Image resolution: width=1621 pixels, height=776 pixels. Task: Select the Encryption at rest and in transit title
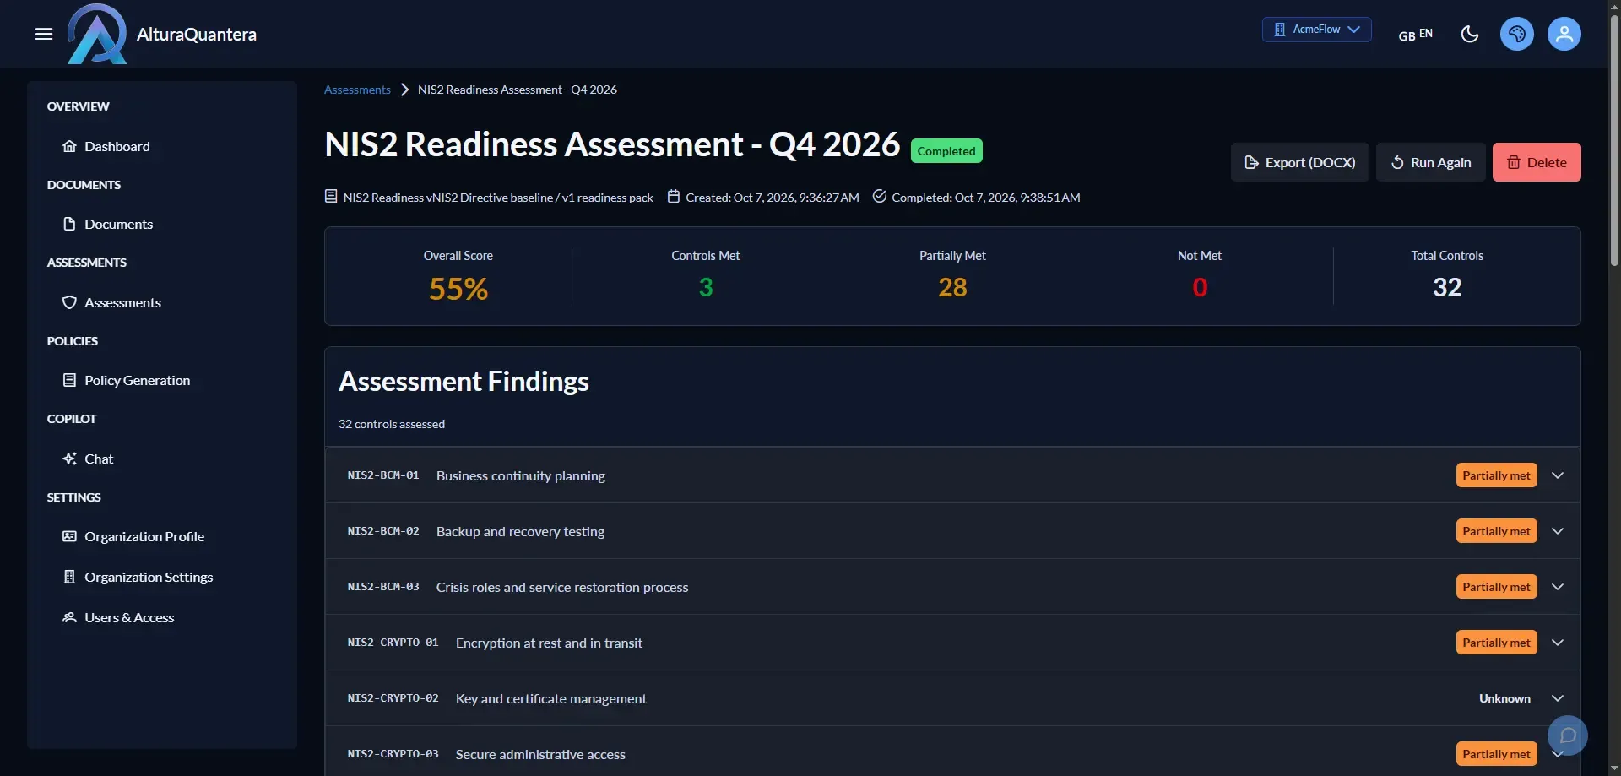tap(549, 643)
